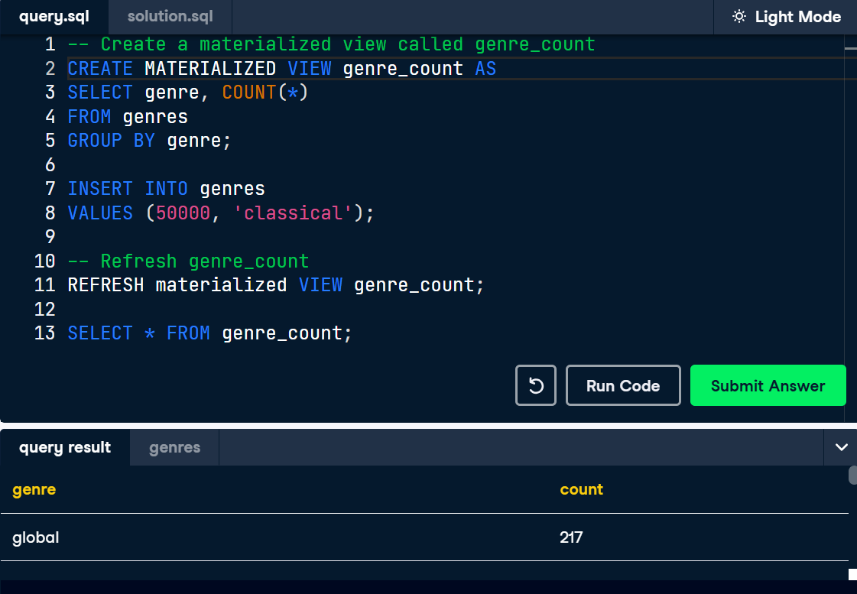This screenshot has width=857, height=594.
Task: Click line number 13 in gutter
Action: click(x=45, y=333)
